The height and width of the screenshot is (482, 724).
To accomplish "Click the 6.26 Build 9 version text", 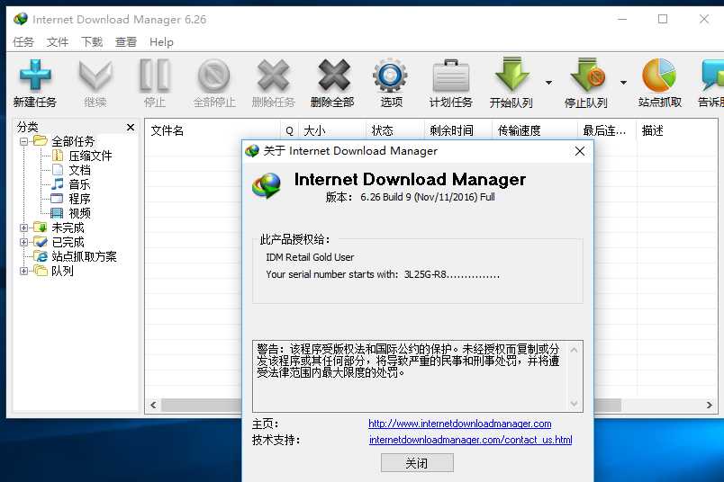I will (x=427, y=197).
